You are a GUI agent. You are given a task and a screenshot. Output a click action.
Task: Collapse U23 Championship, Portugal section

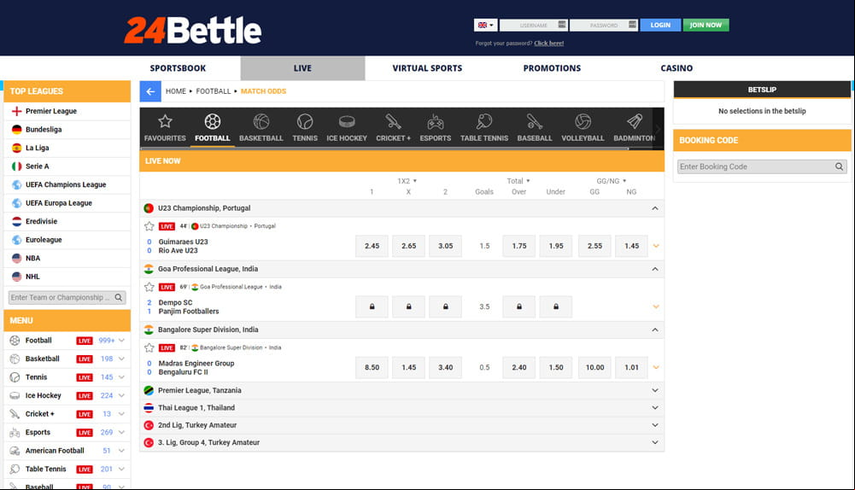pyautogui.click(x=655, y=208)
